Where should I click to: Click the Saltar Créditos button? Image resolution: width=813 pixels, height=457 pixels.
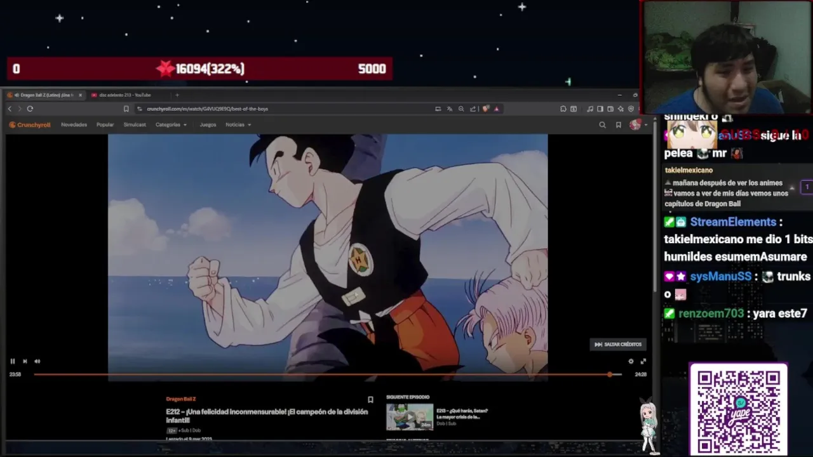(x=618, y=344)
